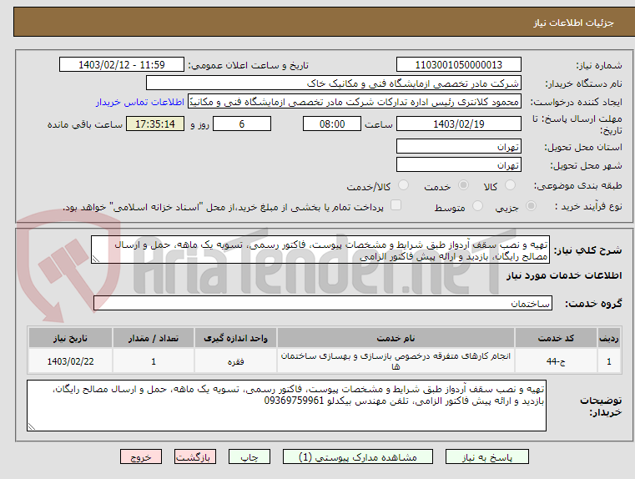Viewport: 635px width, 479px height.
Task: Click the اطلاعات خدمات مورد نیاز heading
Action: coord(564,275)
